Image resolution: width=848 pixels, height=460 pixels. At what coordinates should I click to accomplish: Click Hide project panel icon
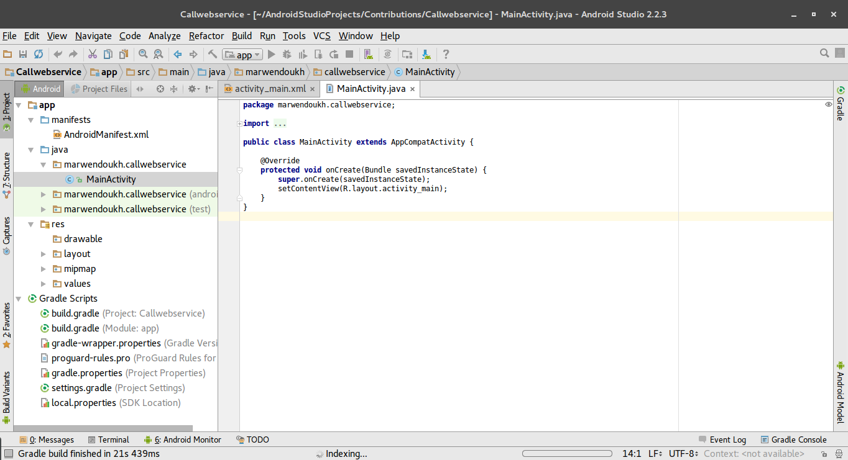pos(210,89)
